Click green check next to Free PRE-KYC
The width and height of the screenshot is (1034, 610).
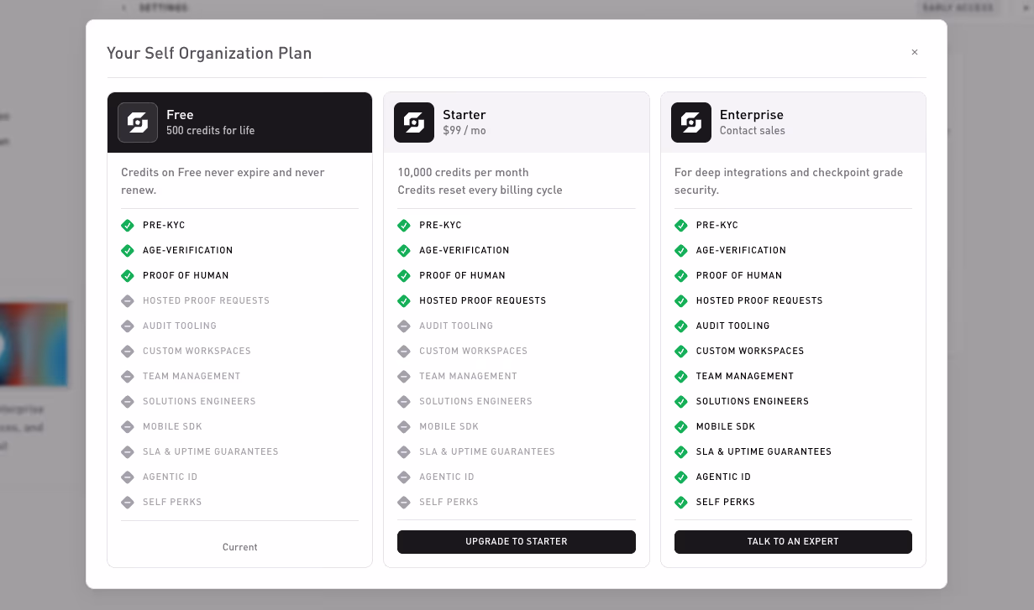[x=128, y=226]
